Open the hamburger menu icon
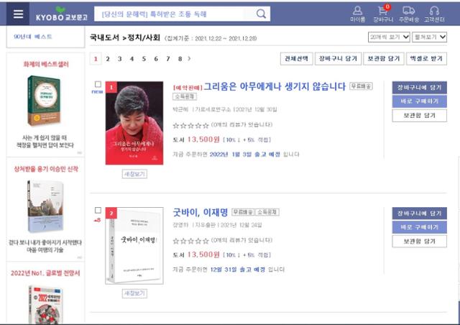460x325 pixels. click(18, 14)
